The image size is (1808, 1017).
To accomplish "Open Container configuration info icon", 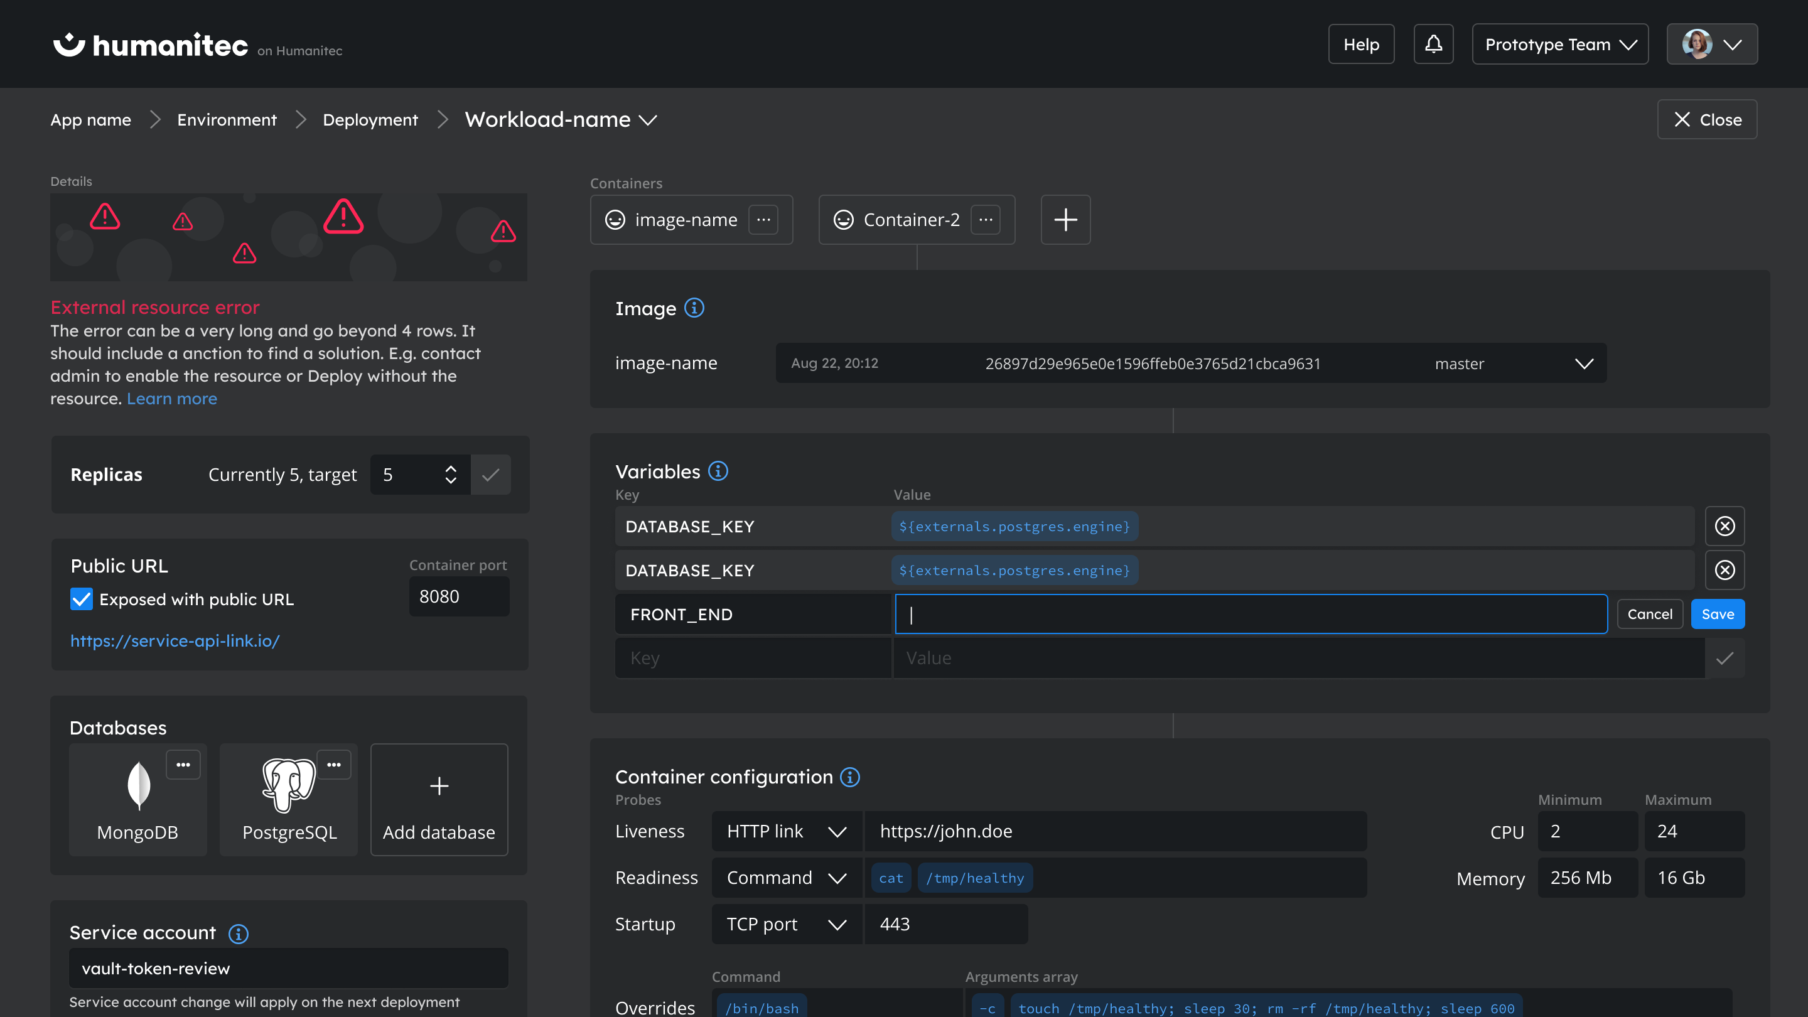I will (x=849, y=777).
